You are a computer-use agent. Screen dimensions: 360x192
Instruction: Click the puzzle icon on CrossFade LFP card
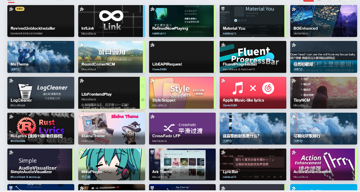pos(153,117)
